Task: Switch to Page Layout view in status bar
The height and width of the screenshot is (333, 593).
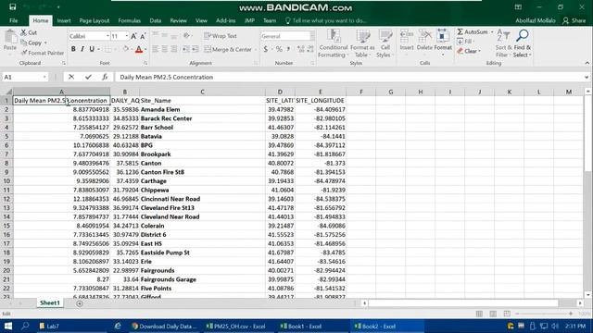Action: [493, 314]
